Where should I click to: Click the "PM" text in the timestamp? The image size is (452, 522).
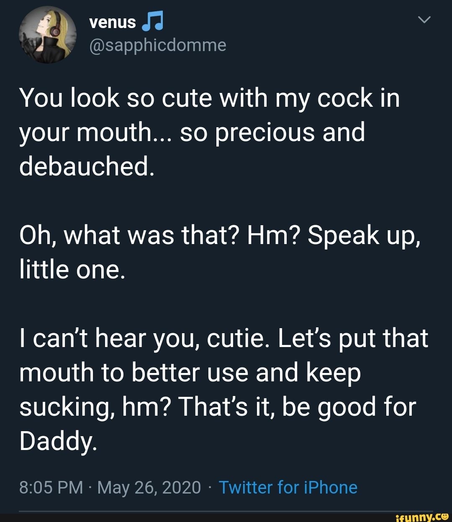click(x=70, y=487)
